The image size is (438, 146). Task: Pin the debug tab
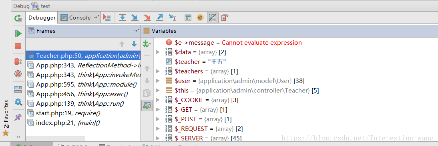tap(18, 117)
